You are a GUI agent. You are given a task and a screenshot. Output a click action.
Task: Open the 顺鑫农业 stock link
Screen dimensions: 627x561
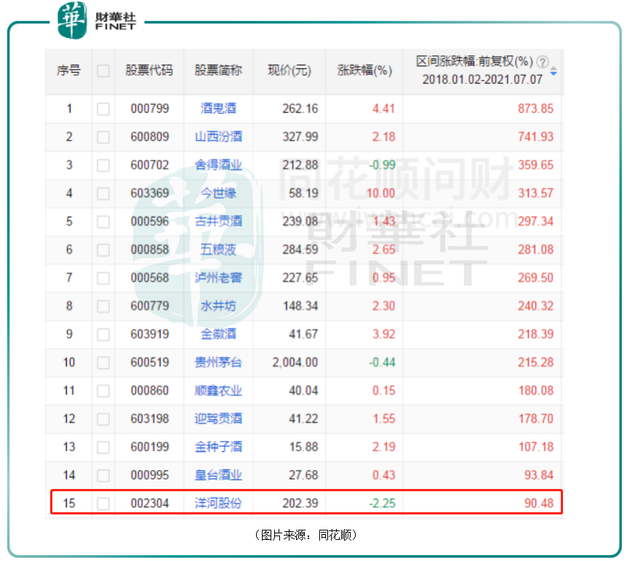click(x=218, y=391)
